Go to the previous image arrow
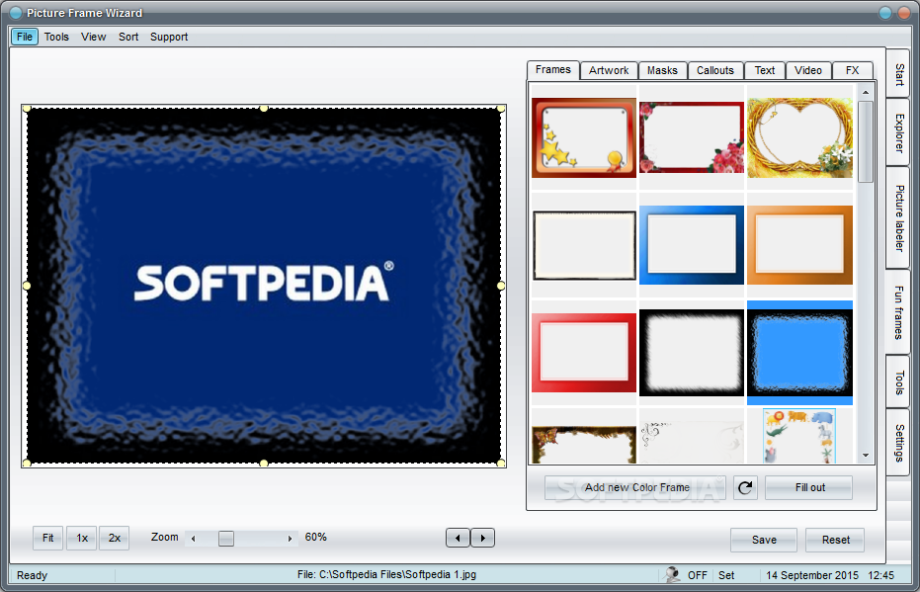The width and height of the screenshot is (920, 592). [458, 538]
